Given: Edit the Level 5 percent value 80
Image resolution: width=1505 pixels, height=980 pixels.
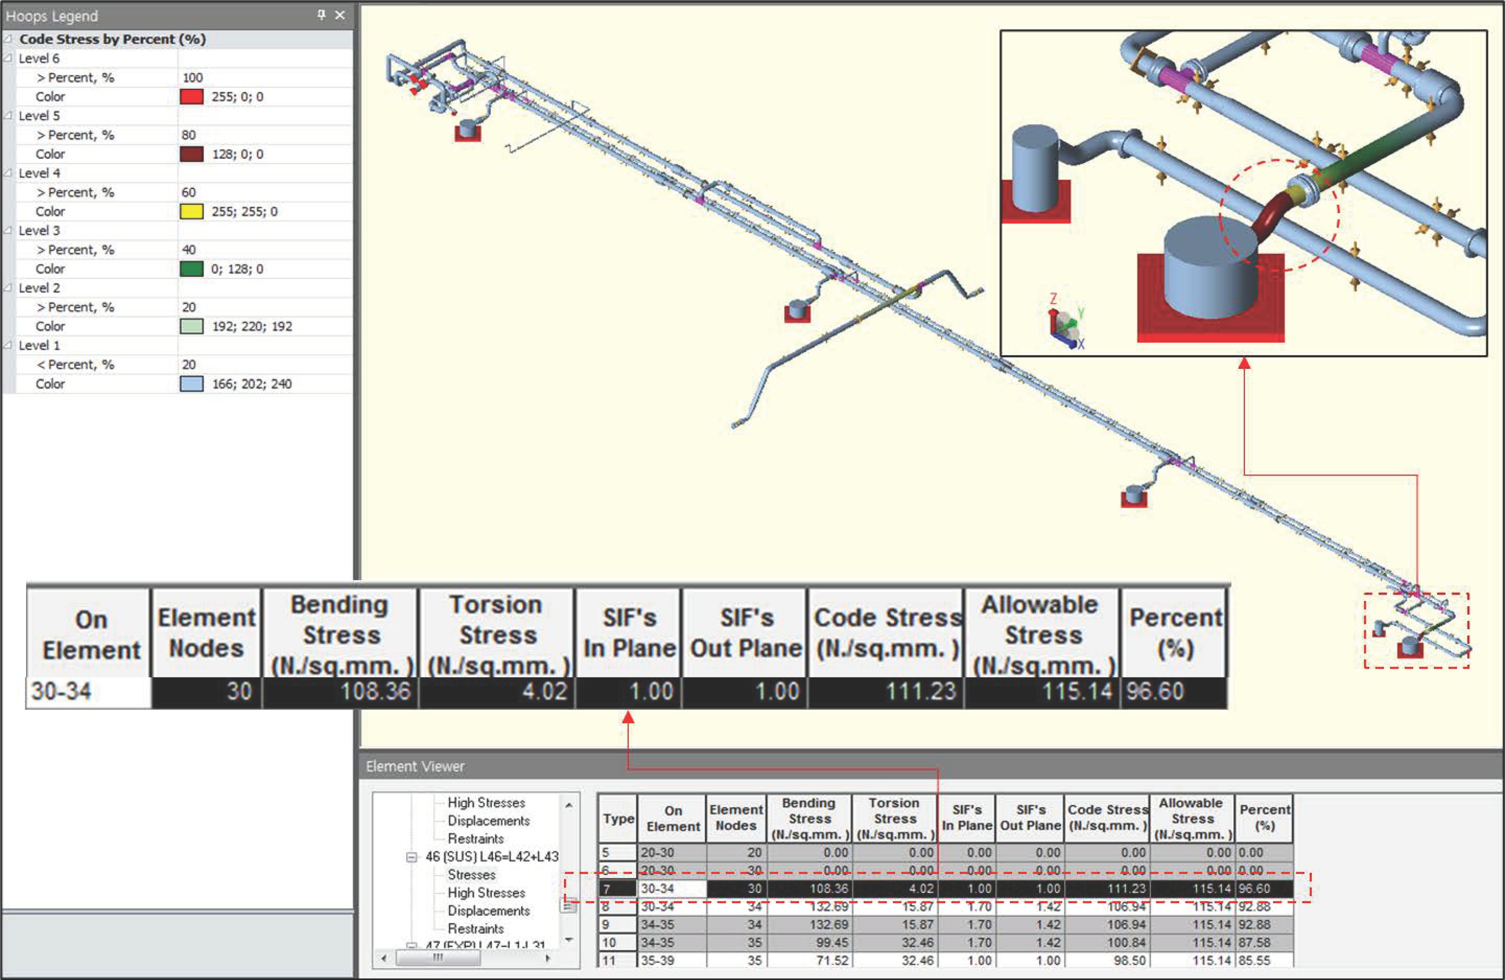Looking at the screenshot, I should tap(188, 135).
